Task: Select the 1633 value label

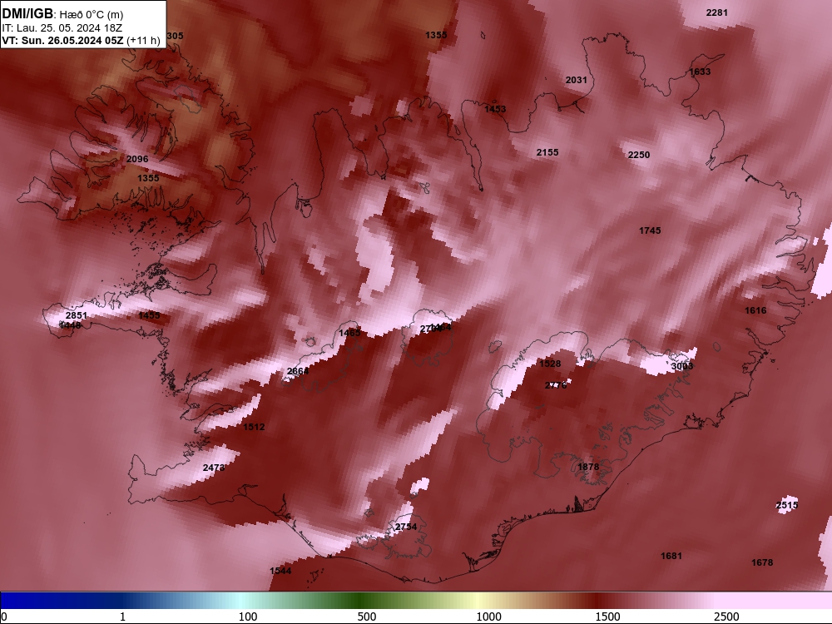Action: coord(700,72)
